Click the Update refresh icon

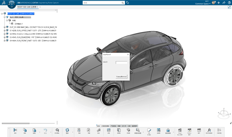[67, 130]
